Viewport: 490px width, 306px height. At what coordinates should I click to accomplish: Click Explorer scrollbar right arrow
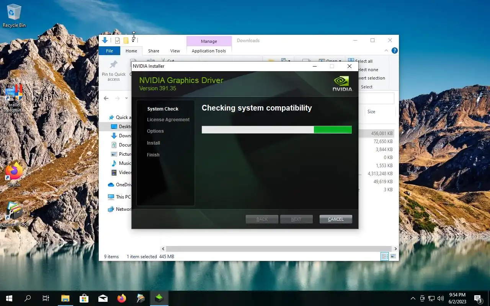tap(395, 249)
